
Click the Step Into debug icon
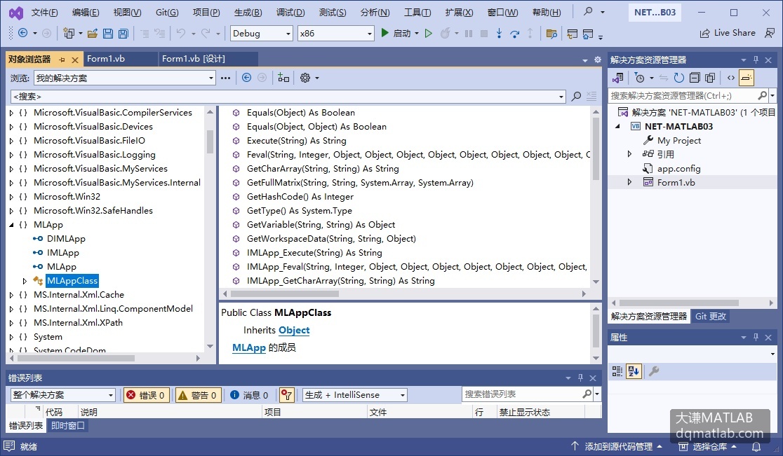tap(499, 34)
